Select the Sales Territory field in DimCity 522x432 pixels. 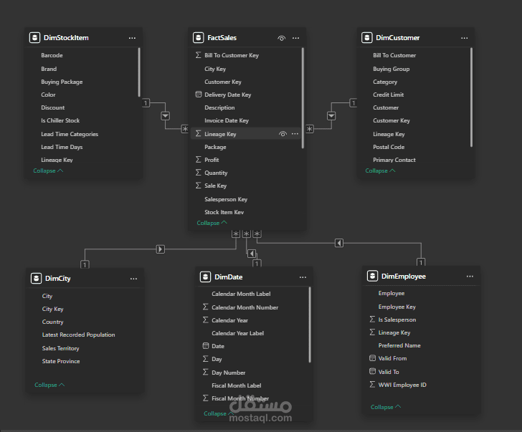click(x=61, y=348)
